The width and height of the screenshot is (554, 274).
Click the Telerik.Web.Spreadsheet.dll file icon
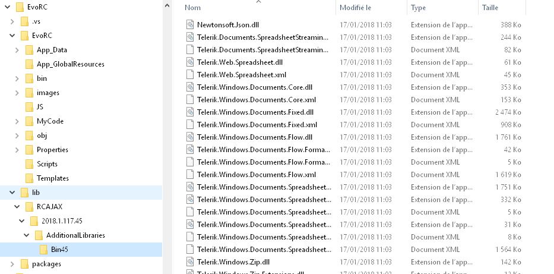coord(190,62)
